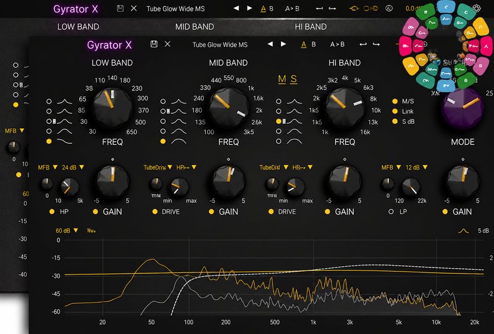The height and width of the screenshot is (334, 494).
Task: Open MFB dropdown in back window left edge
Action: point(14,131)
